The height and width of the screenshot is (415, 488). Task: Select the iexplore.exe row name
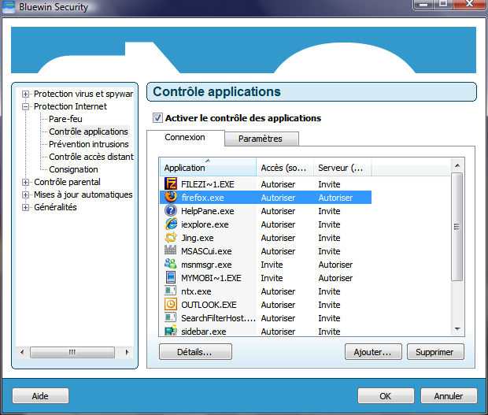coord(205,224)
